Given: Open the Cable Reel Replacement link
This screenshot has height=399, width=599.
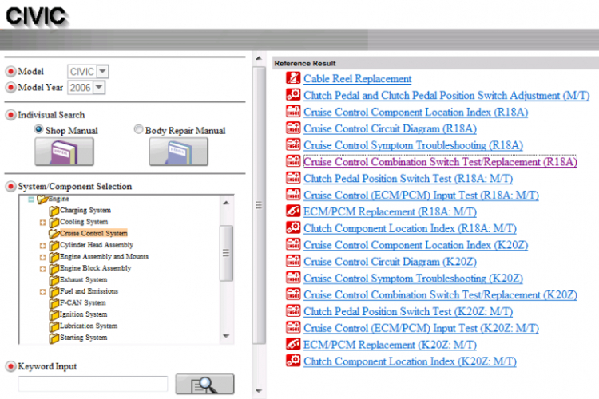Looking at the screenshot, I should pos(358,79).
